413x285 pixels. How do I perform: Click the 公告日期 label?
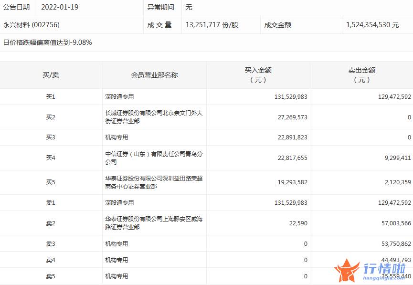coord(16,7)
